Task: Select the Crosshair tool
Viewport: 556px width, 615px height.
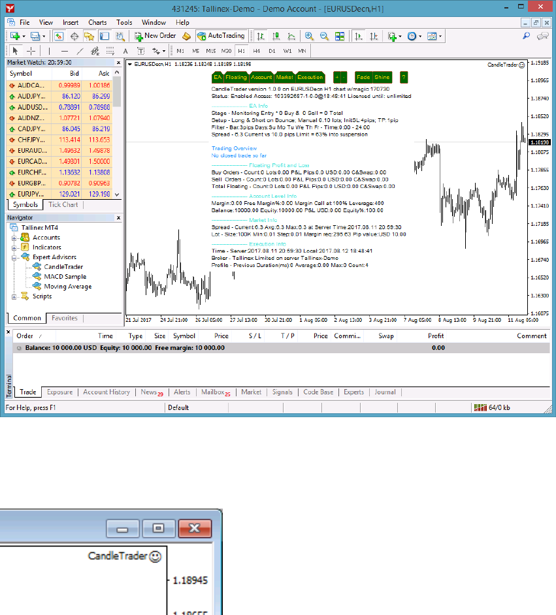Action: (x=31, y=51)
